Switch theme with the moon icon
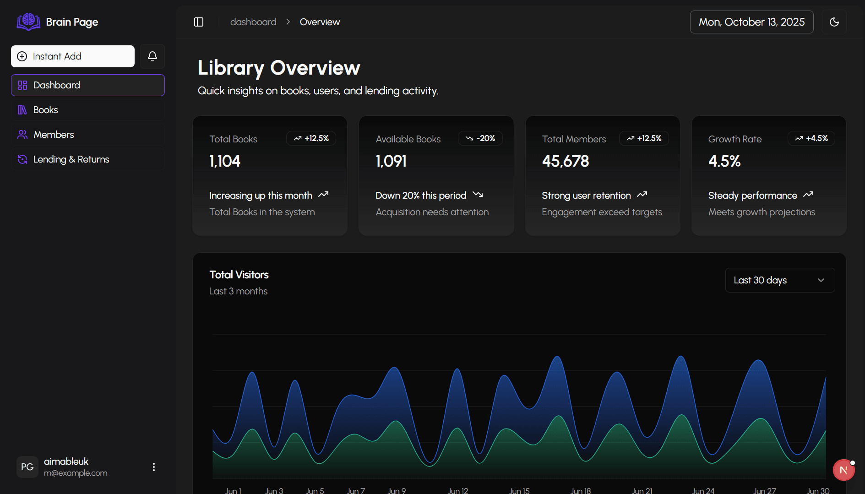This screenshot has height=494, width=865. [x=834, y=22]
